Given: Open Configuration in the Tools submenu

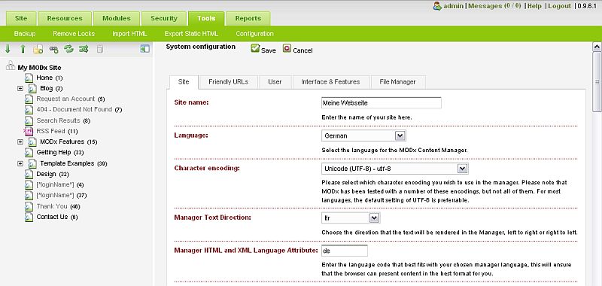Looking at the screenshot, I should (x=254, y=34).
